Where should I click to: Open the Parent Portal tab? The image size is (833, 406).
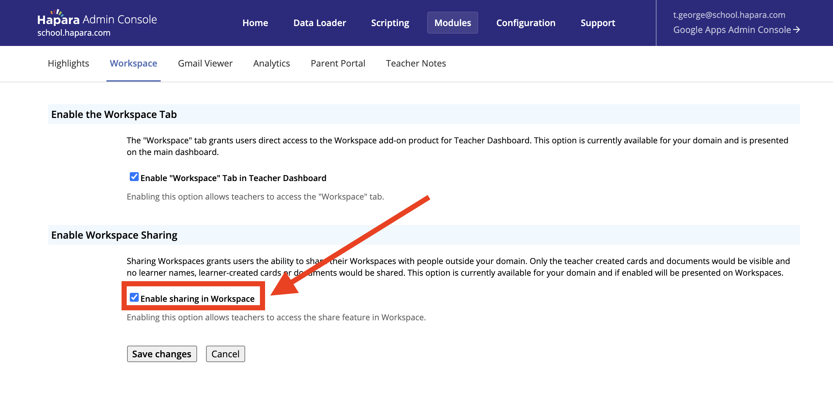338,63
